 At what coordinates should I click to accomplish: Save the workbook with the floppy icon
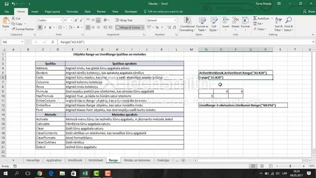click(6, 4)
